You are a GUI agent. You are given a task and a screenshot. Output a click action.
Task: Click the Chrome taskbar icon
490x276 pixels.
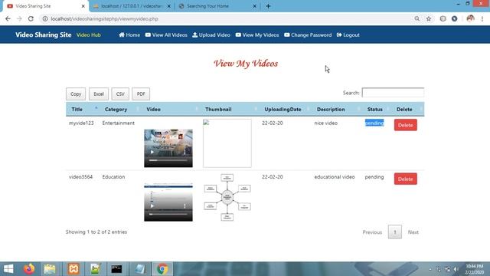pyautogui.click(x=162, y=269)
